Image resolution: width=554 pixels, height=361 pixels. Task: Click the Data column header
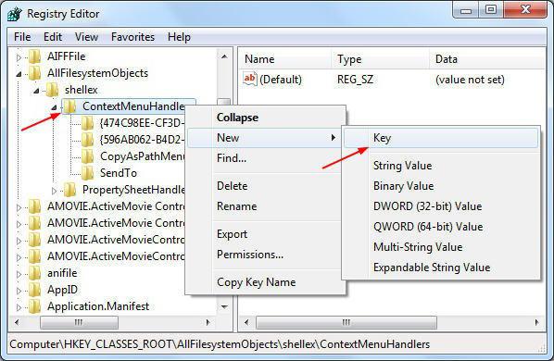pyautogui.click(x=488, y=59)
